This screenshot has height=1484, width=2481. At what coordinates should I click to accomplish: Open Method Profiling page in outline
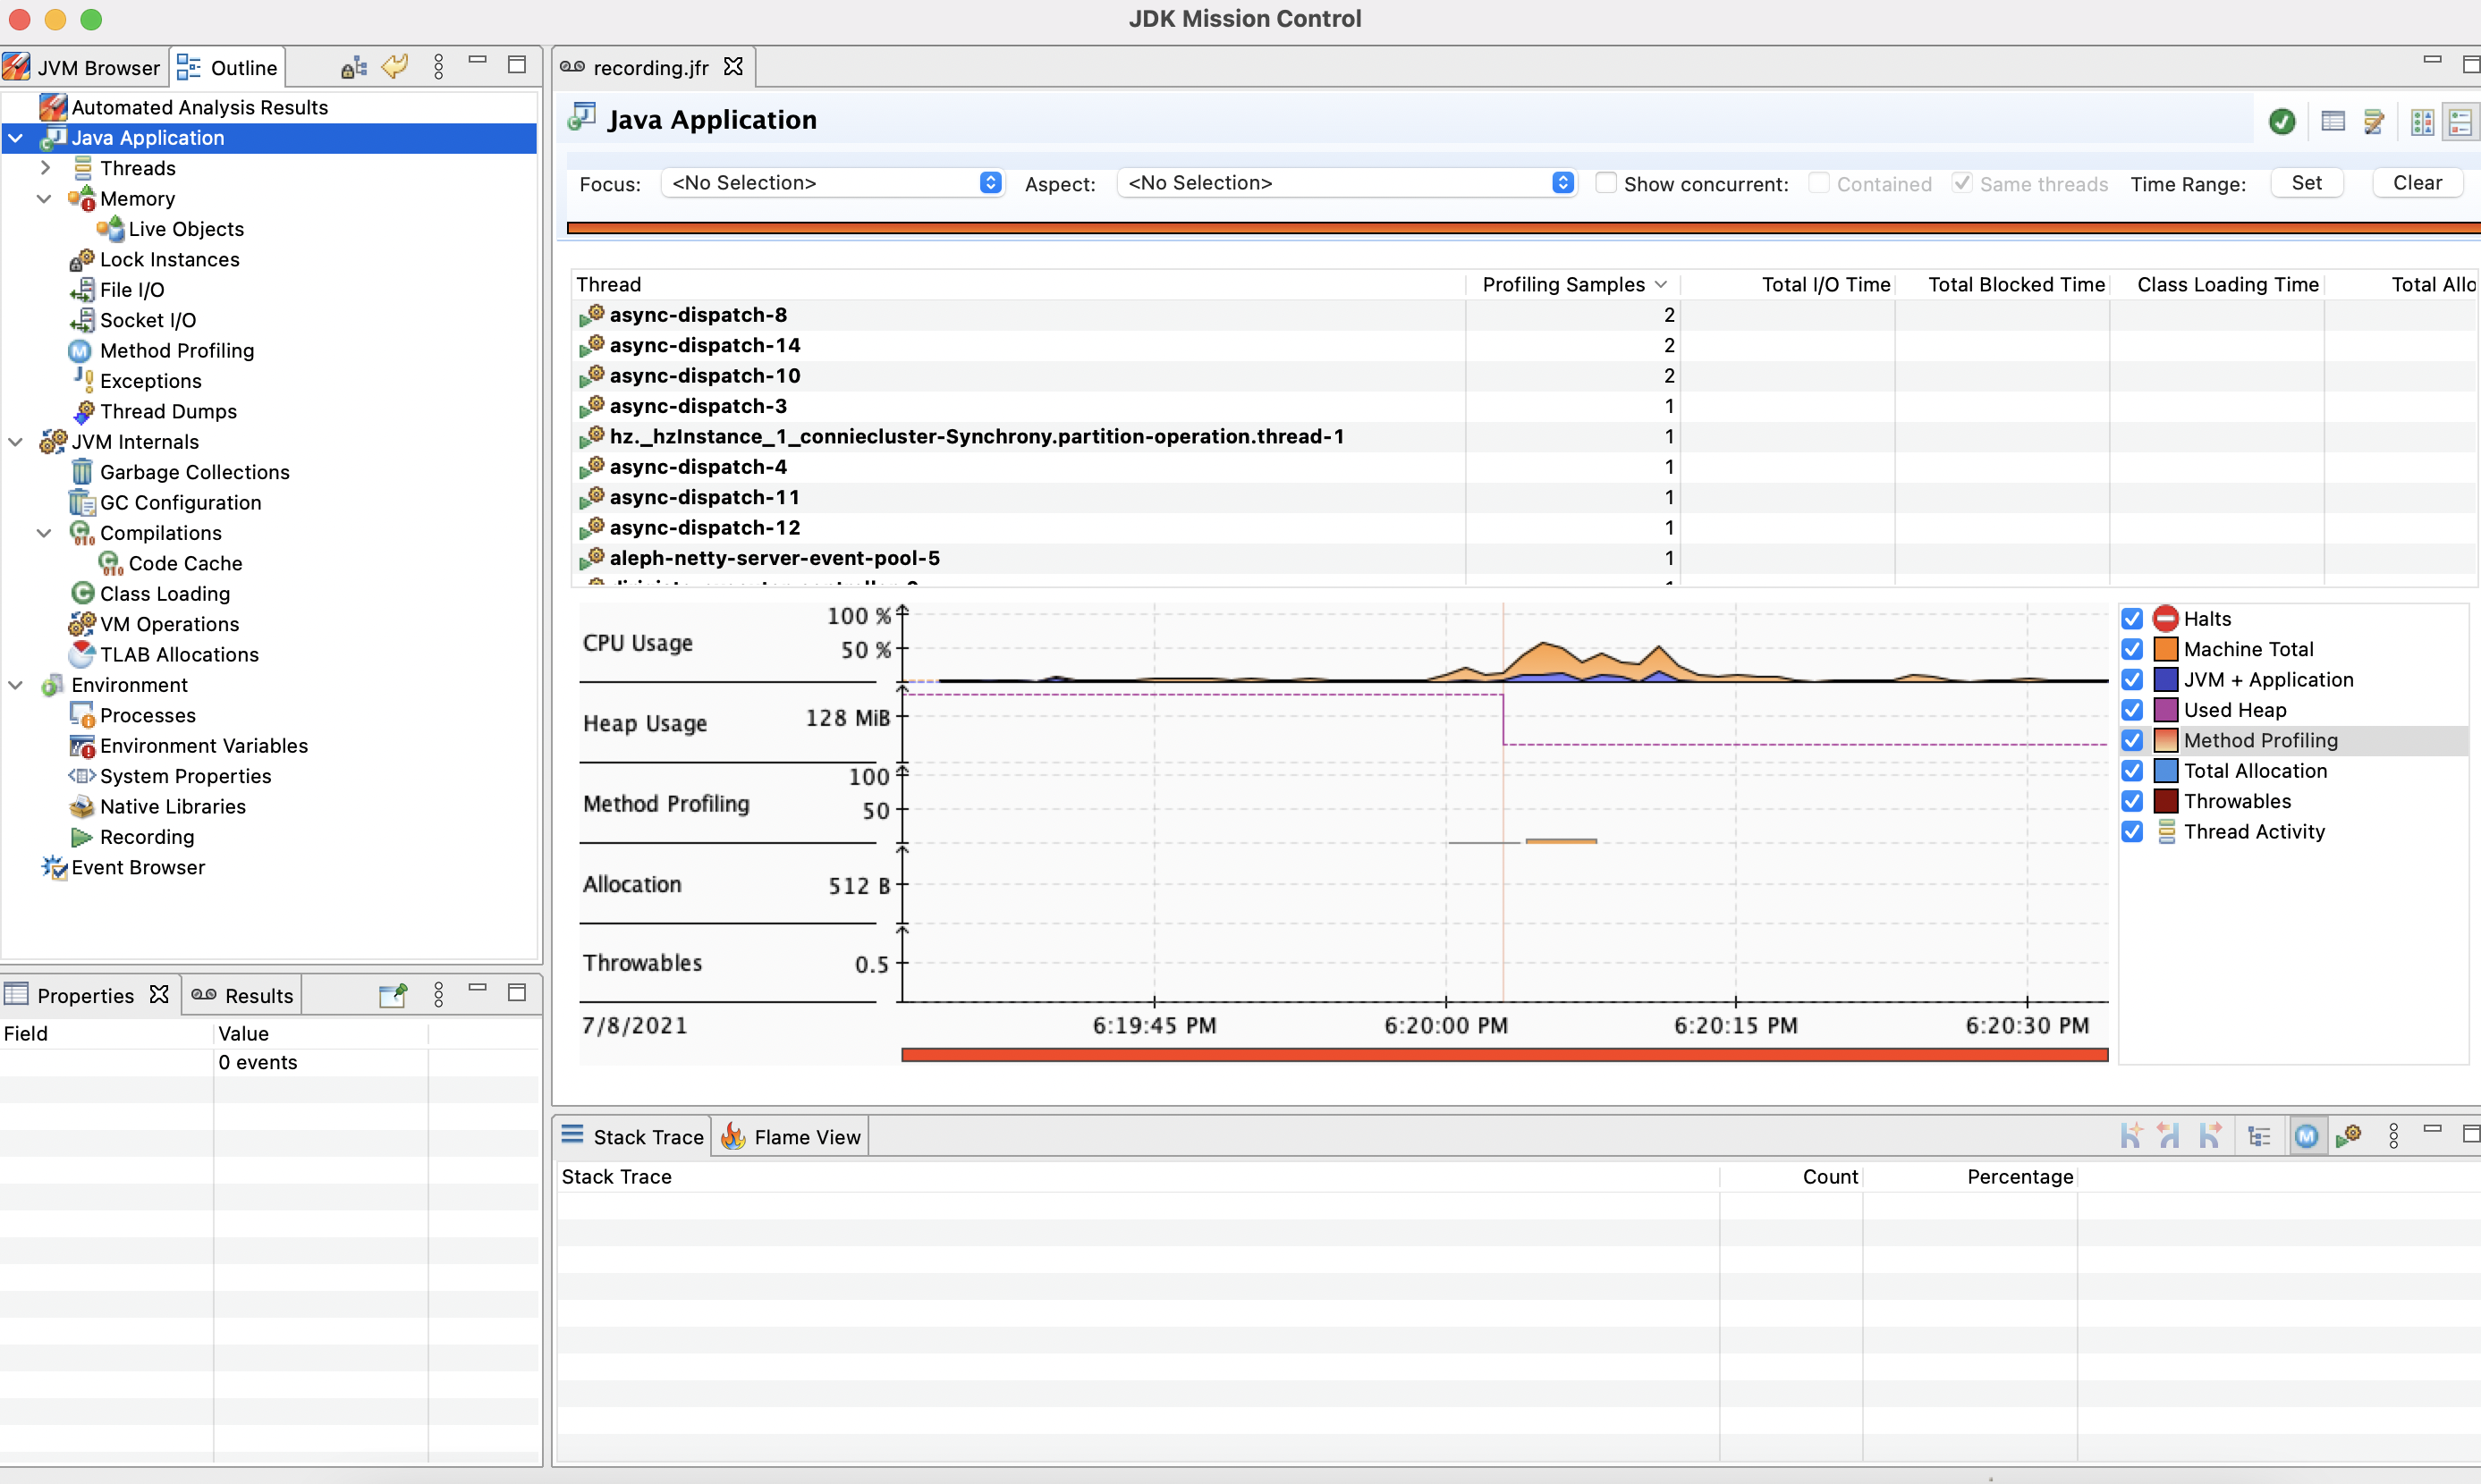click(x=176, y=351)
